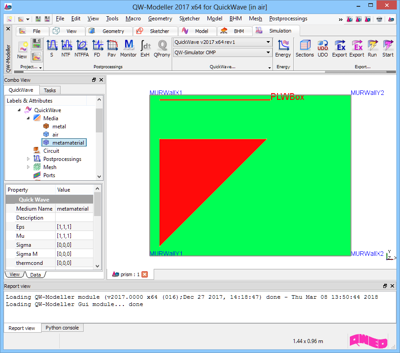Viewport: 400px width, 353px height.
Task: Switch to the Tasks tab
Action: 50,90
